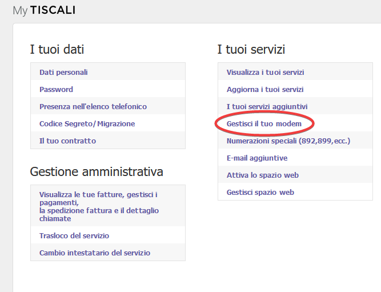Open Gestisci spazio web link
Screen dimensions: 381x292
pyautogui.click(x=260, y=193)
